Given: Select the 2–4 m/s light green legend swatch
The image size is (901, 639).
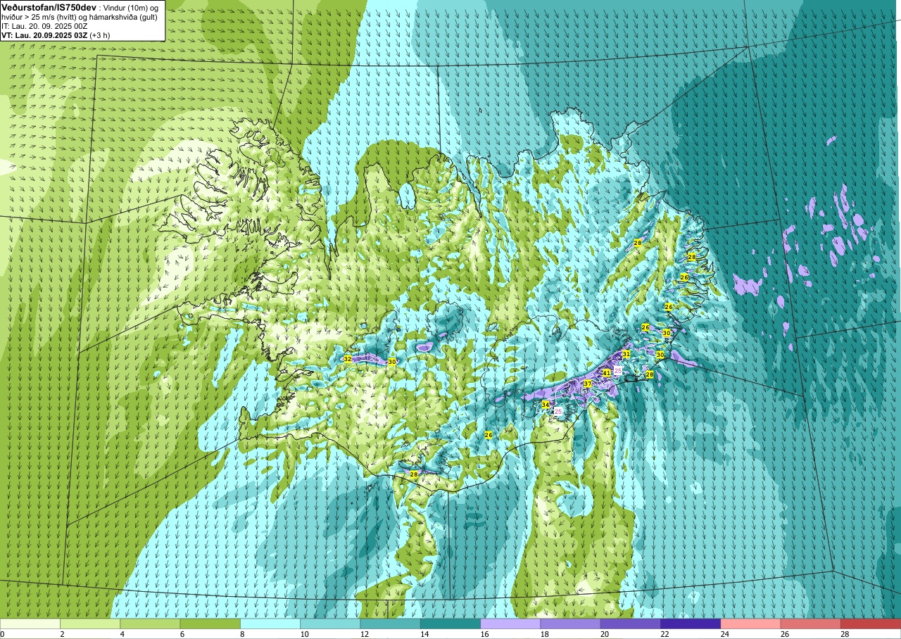Looking at the screenshot, I should click(90, 624).
